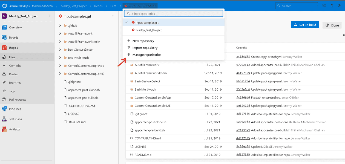Click the global Search box
This screenshot has width=345, height=164.
pyautogui.click(x=296, y=5)
